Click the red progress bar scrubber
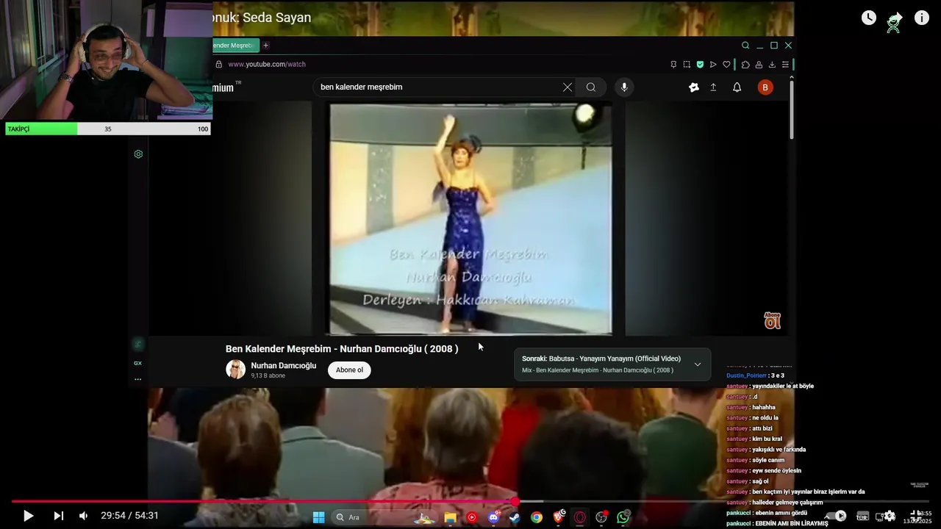This screenshot has height=529, width=941. pyautogui.click(x=515, y=502)
